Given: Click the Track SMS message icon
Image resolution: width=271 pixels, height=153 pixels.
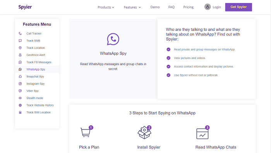Looking at the screenshot, I should pyautogui.click(x=20, y=40).
